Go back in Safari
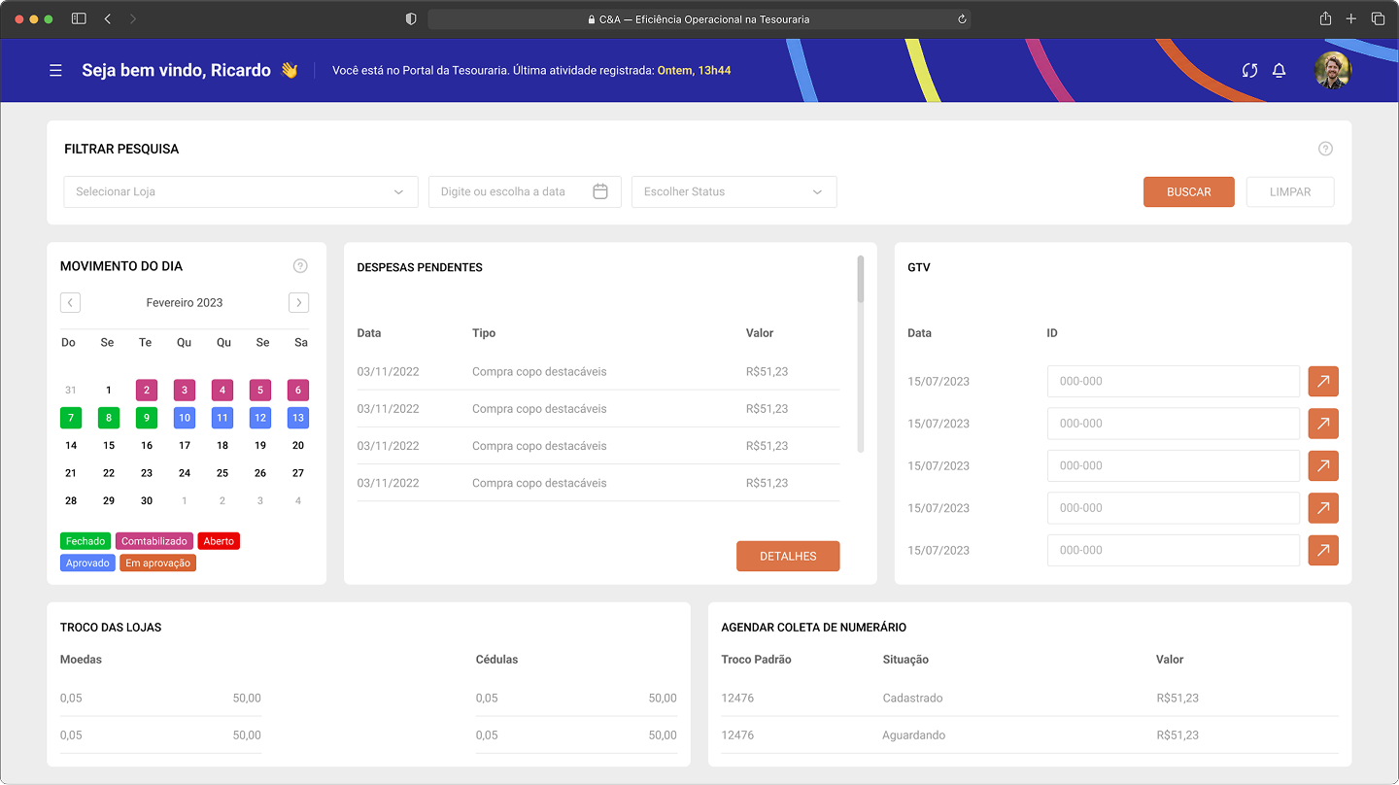 tap(107, 18)
